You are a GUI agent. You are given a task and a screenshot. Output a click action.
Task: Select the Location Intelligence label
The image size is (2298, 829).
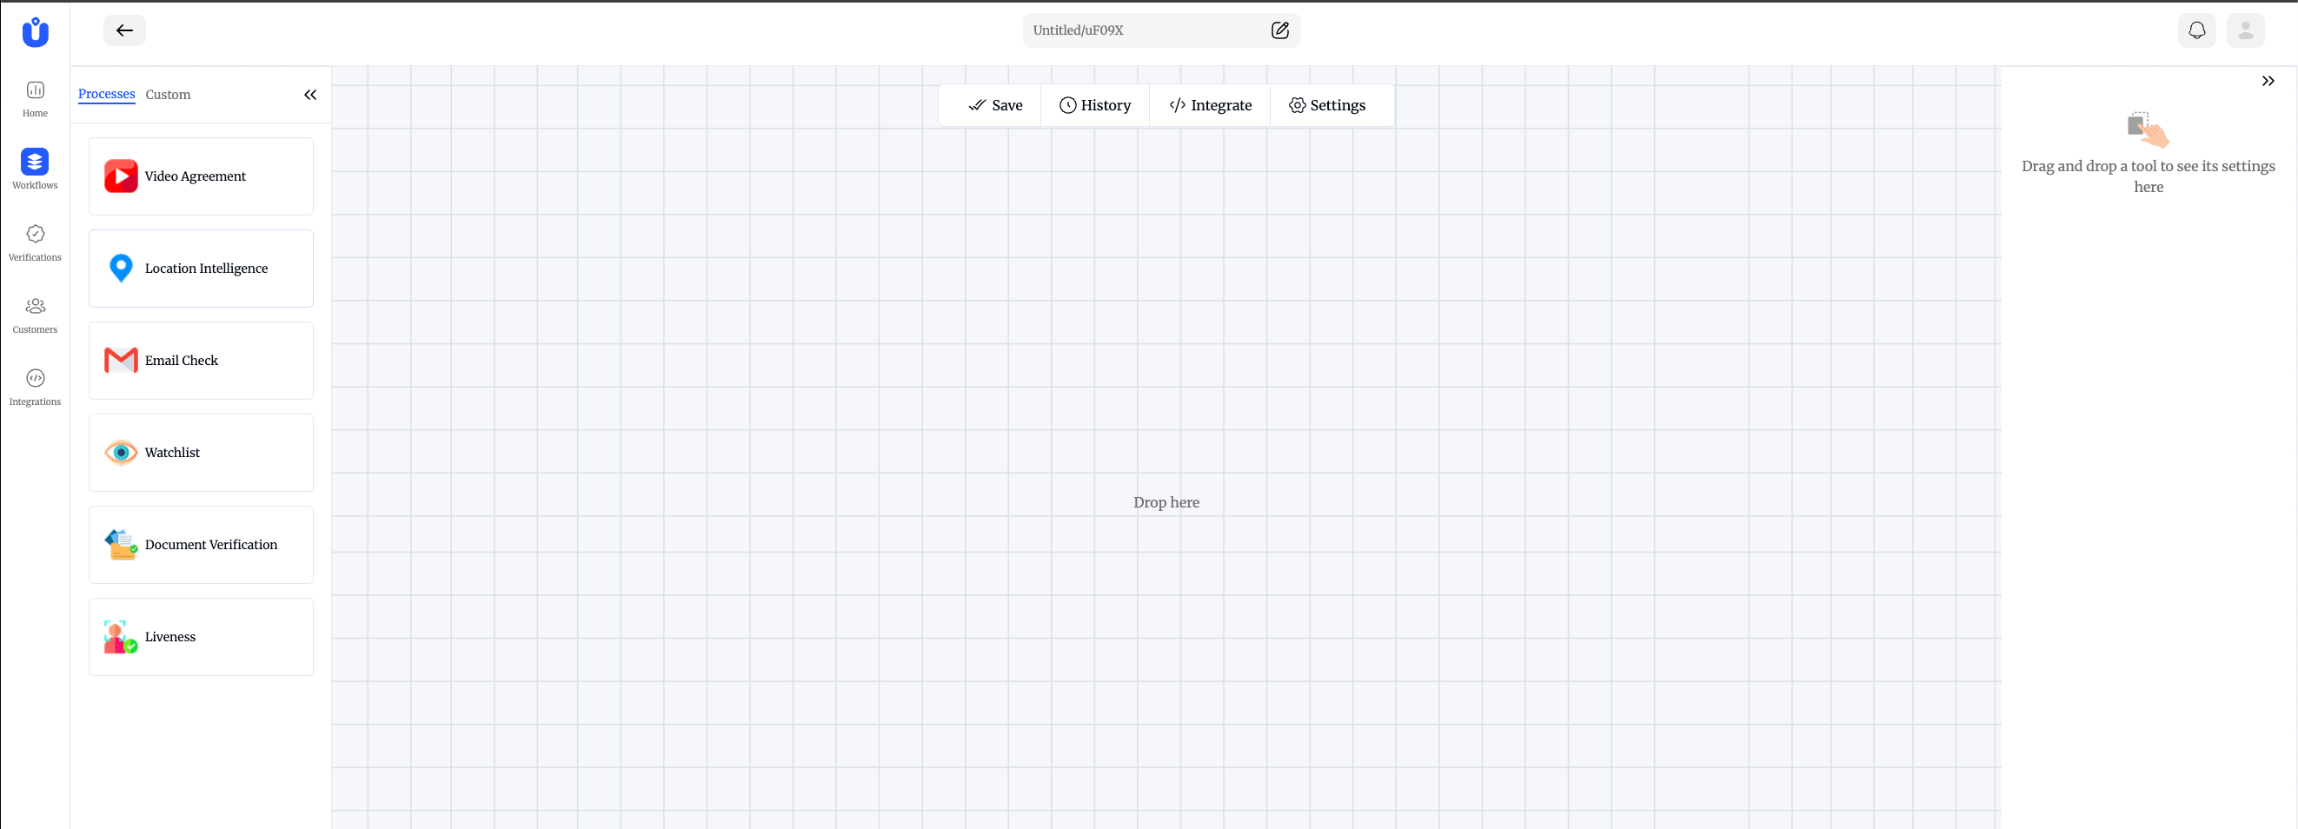(206, 269)
